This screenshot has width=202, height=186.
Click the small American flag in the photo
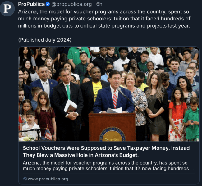pos(48,133)
